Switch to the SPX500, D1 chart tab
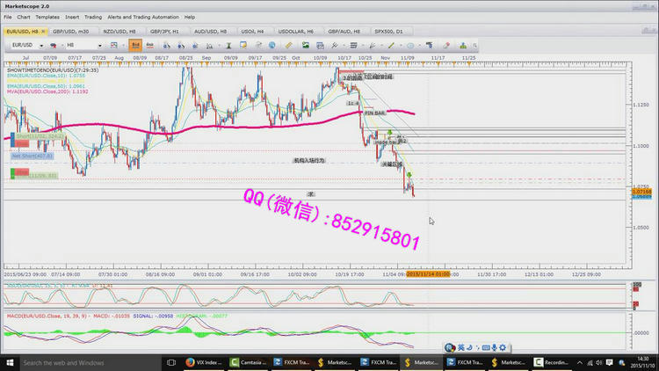The image size is (659, 371). click(x=387, y=31)
